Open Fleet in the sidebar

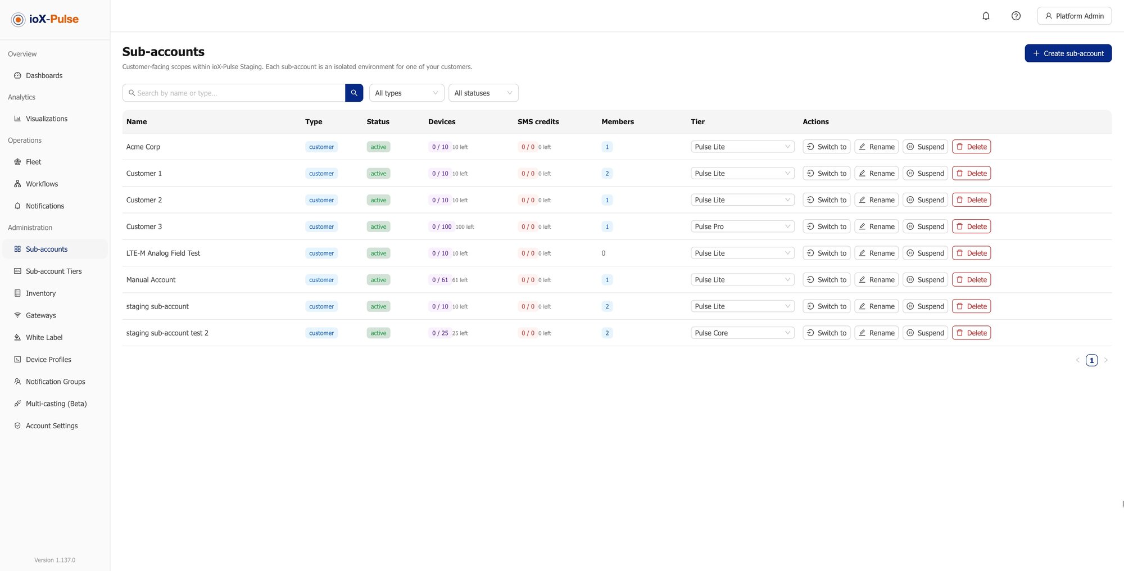(x=55, y=162)
